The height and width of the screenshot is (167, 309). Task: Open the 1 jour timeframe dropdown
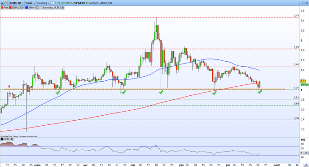point(30,3)
